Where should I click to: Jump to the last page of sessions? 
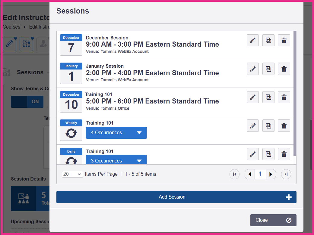[286, 174]
